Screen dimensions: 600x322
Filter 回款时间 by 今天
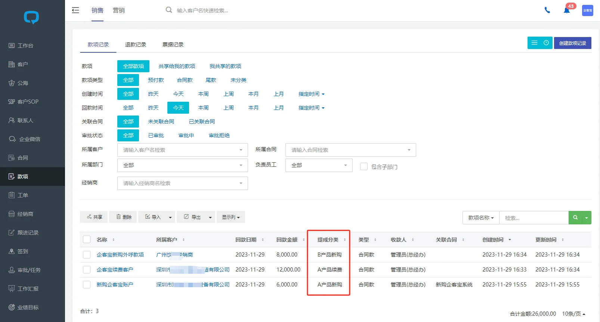tap(178, 108)
